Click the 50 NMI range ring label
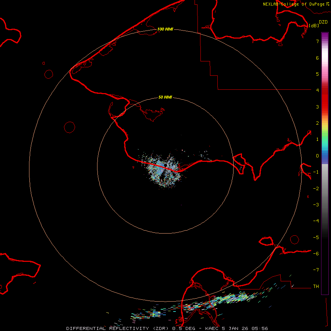This screenshot has width=331, height=331. 165,97
